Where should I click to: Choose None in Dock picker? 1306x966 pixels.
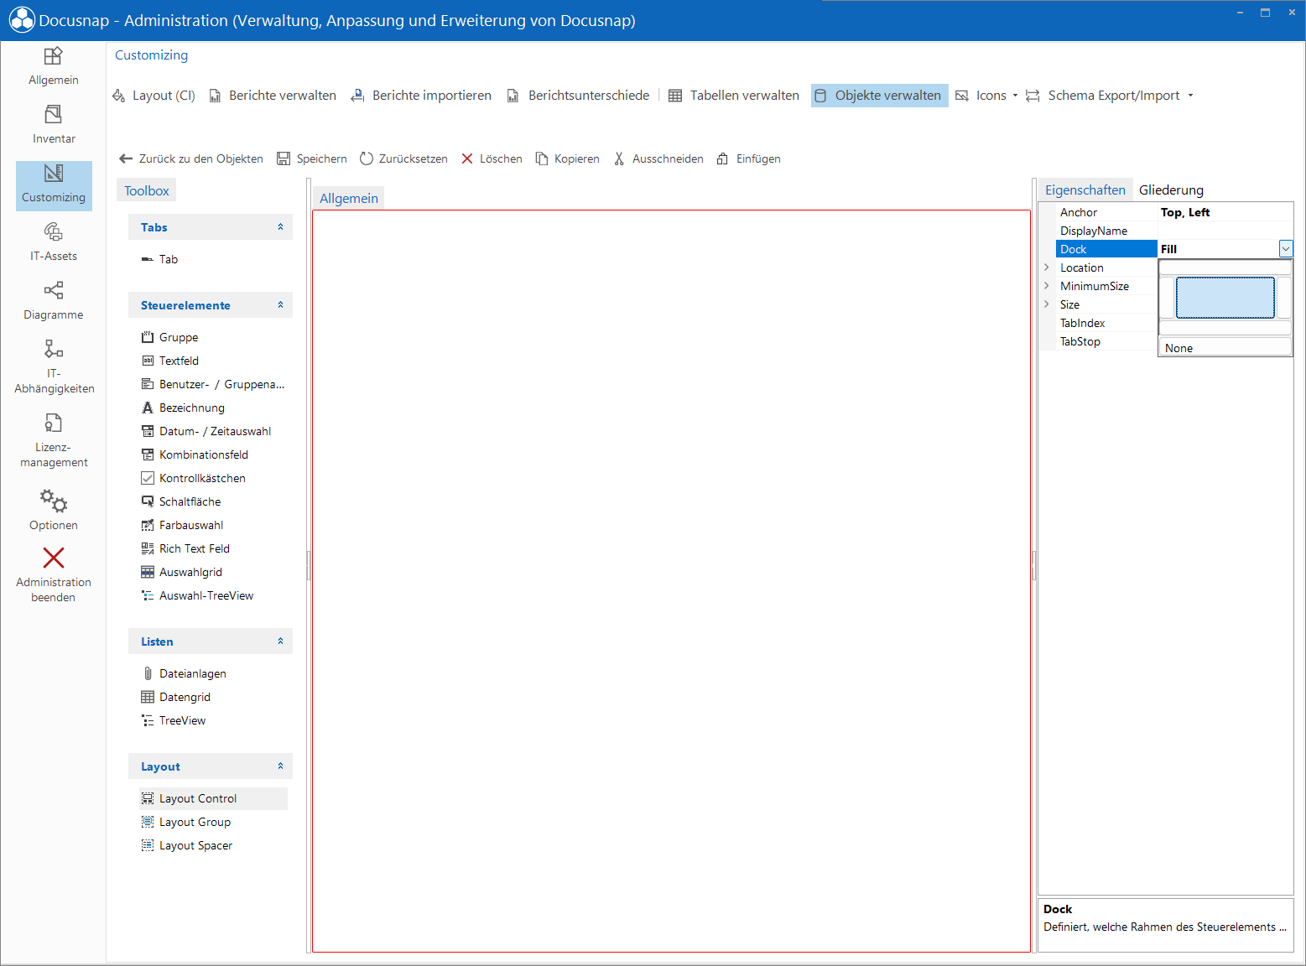(1225, 347)
